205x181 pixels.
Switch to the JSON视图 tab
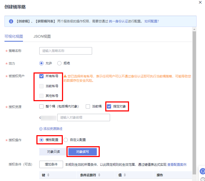click(42, 36)
